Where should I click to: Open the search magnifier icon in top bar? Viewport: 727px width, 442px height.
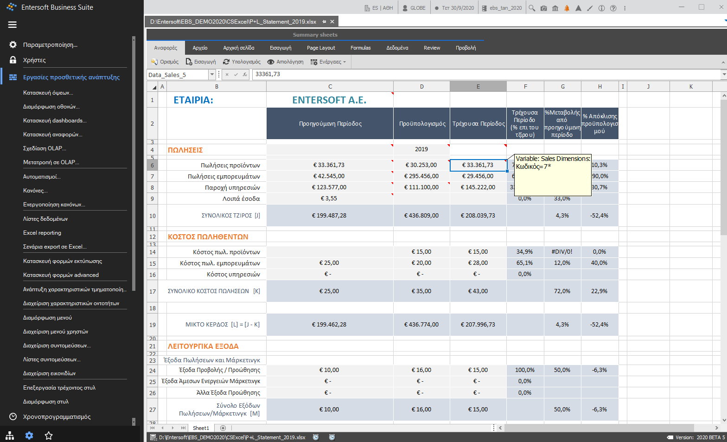(532, 8)
